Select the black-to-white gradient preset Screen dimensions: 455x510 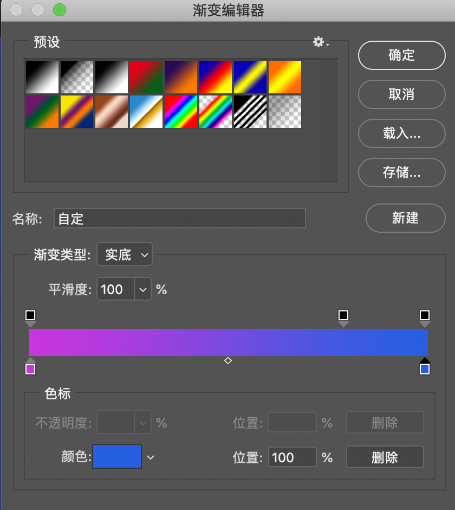tap(42, 77)
